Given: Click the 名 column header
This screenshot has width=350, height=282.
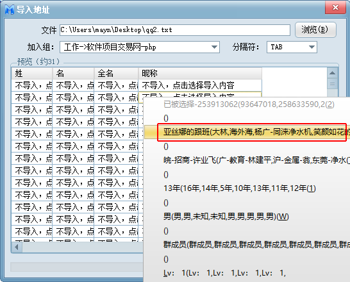Looking at the screenshot, I should [73, 73].
